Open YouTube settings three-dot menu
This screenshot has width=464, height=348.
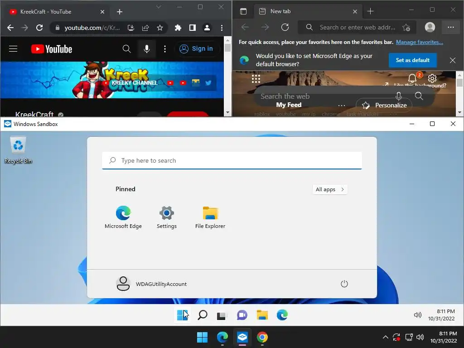point(165,49)
